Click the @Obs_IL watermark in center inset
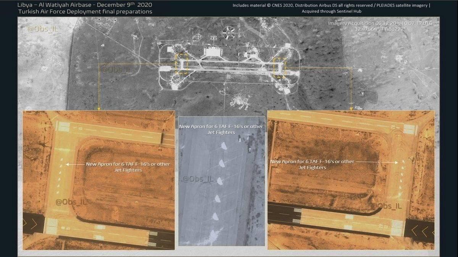The width and height of the screenshot is (458, 257). pyautogui.click(x=198, y=179)
